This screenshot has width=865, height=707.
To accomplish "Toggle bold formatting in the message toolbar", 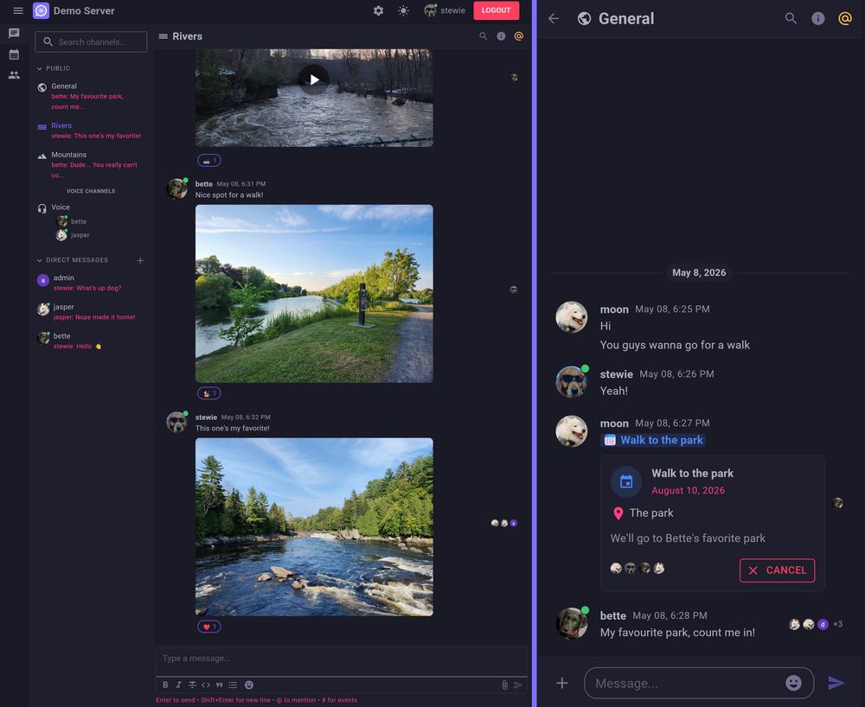I will pos(165,685).
